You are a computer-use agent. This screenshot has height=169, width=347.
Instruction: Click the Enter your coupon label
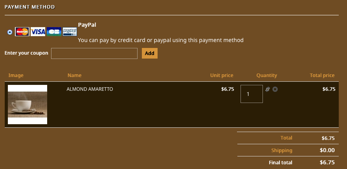(26, 53)
